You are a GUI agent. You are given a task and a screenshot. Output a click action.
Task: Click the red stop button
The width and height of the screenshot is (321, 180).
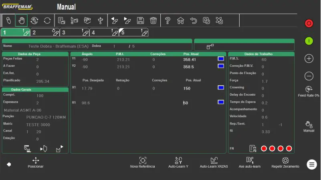pos(309,23)
